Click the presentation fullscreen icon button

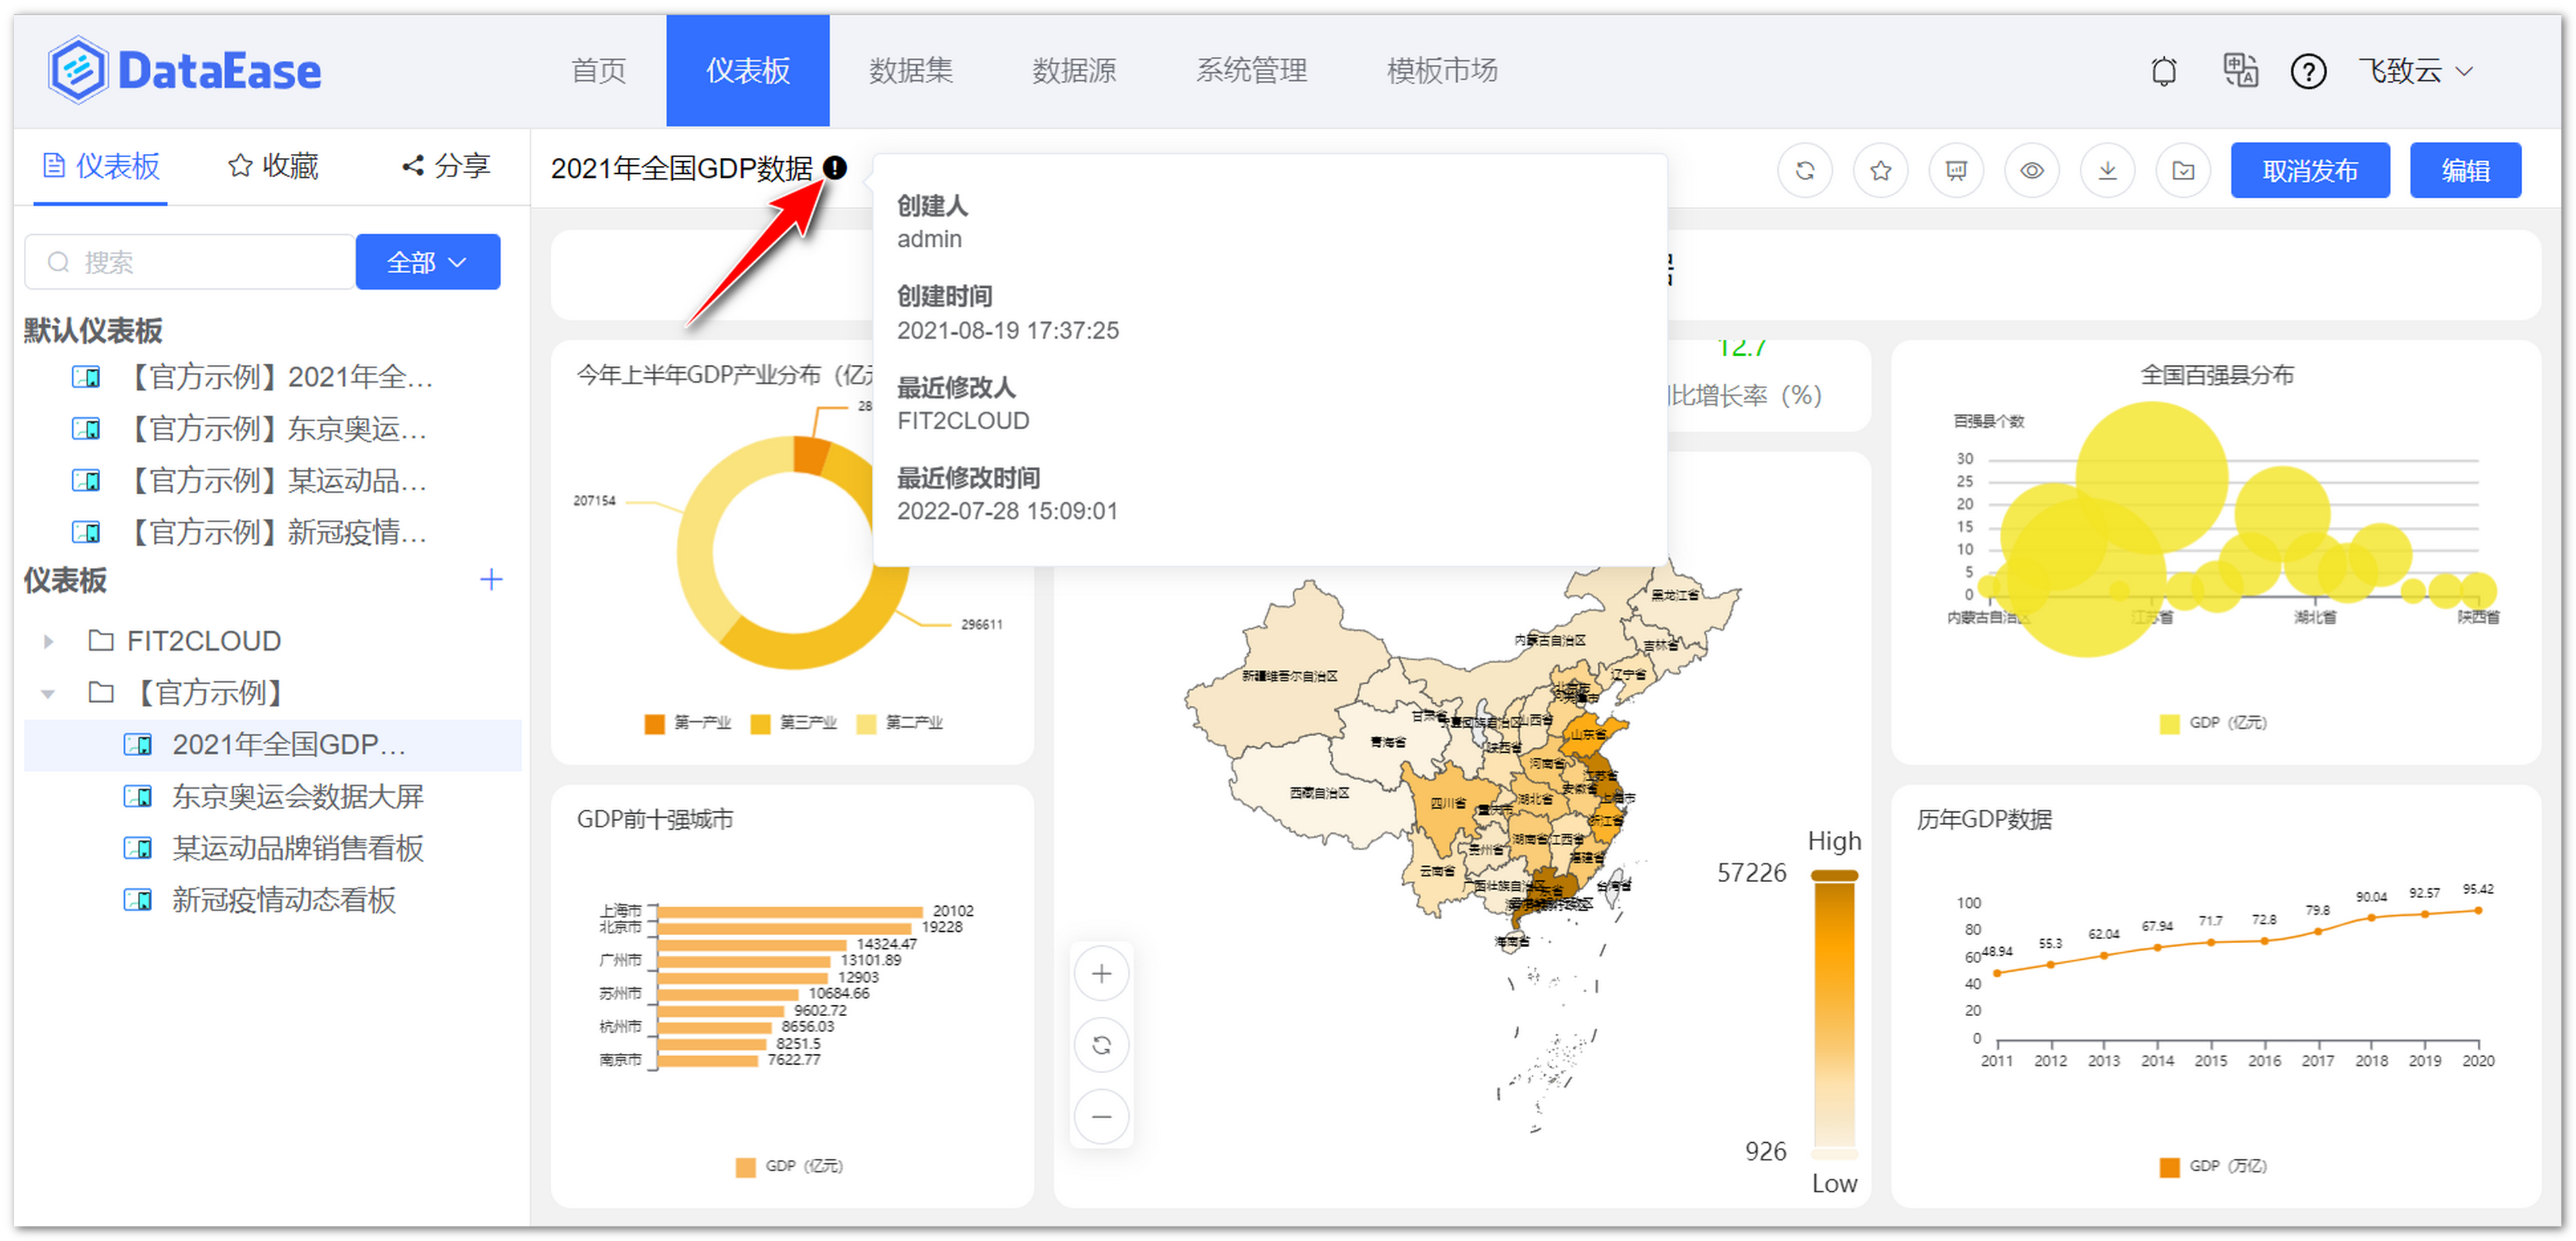[1956, 171]
